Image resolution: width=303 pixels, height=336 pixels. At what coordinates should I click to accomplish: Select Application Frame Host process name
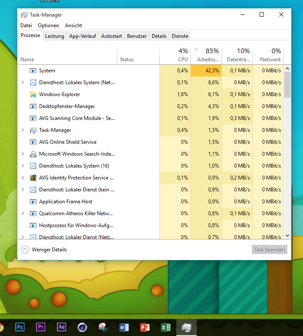click(x=65, y=202)
